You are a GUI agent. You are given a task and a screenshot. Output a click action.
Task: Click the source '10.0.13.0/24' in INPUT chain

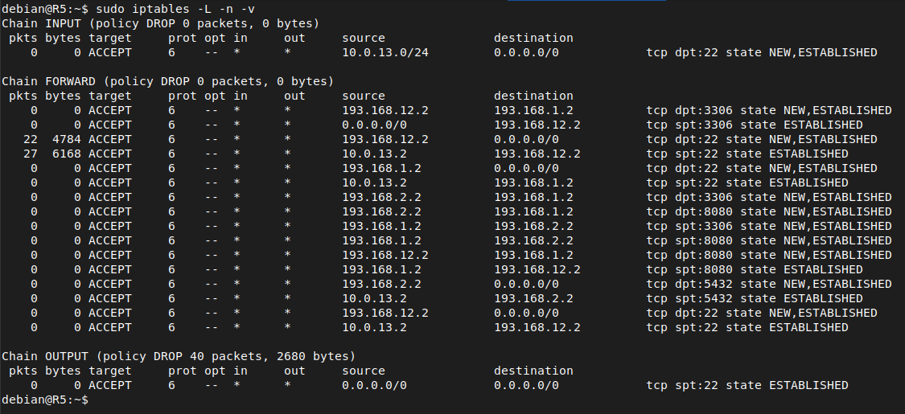385,52
